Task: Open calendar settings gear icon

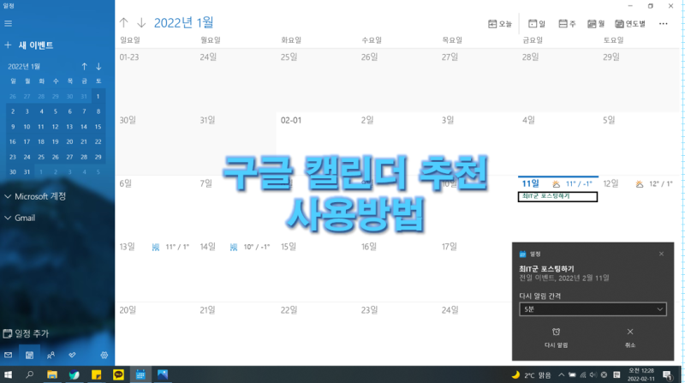Action: [x=104, y=355]
